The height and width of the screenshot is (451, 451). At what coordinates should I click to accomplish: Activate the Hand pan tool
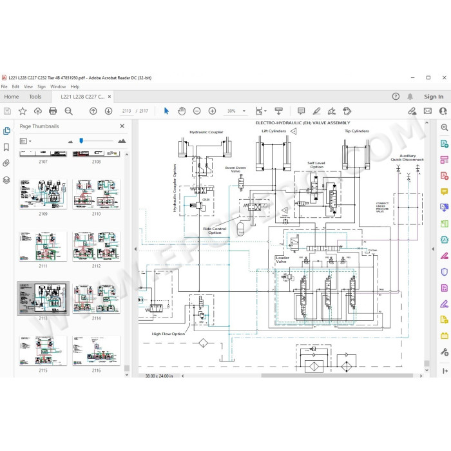tap(182, 111)
